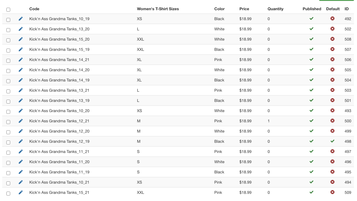Toggle published checkmark for Tanks_13_20

coord(311,29)
